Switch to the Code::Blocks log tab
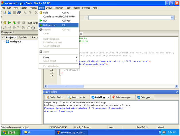This screenshot has height=136, width=180. [x=55, y=97]
